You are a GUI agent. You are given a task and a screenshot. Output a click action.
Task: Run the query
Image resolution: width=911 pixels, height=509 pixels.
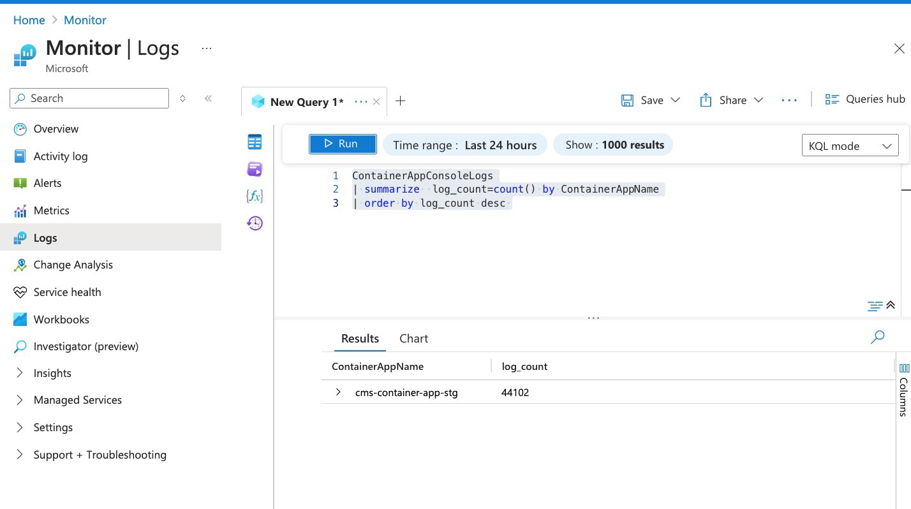coord(343,144)
